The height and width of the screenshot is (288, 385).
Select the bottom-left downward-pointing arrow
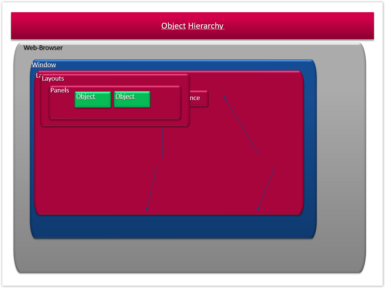click(152, 188)
